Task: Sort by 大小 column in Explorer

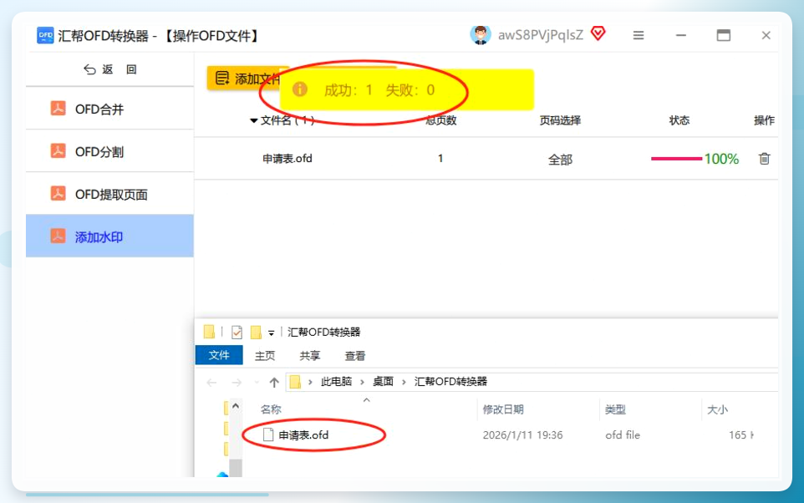Action: (x=717, y=409)
